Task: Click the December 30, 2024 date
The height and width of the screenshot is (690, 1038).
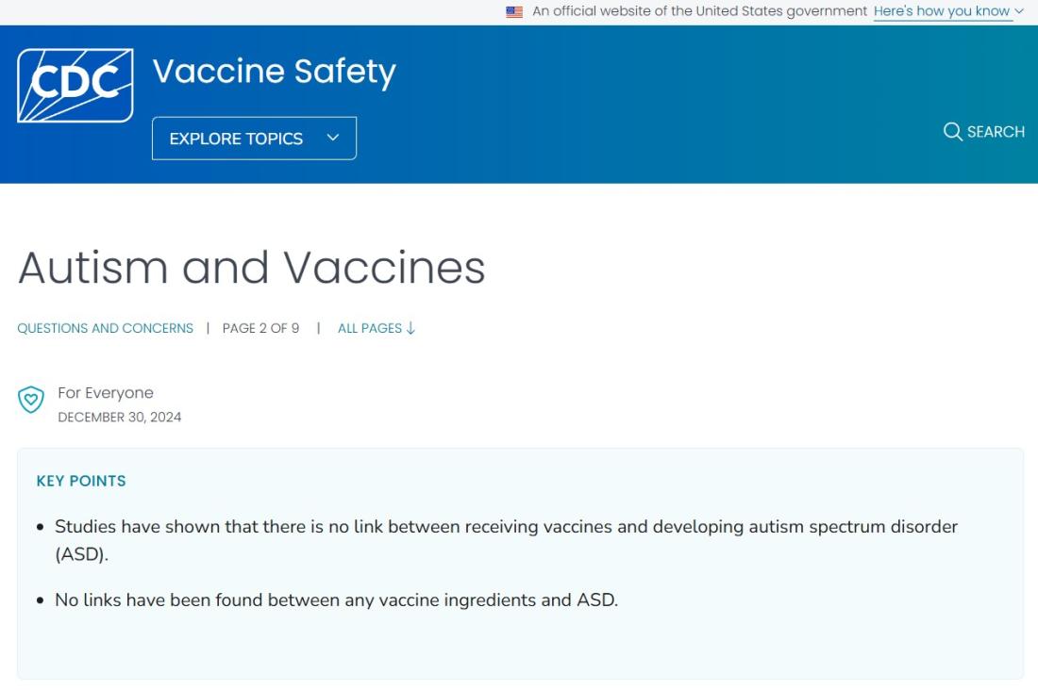Action: click(x=119, y=417)
